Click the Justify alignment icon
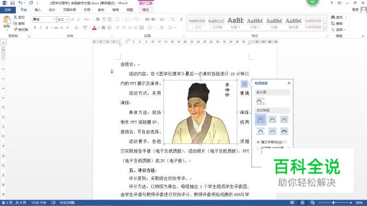Image resolution: width=367 pixels, height=206 pixels. (136, 28)
